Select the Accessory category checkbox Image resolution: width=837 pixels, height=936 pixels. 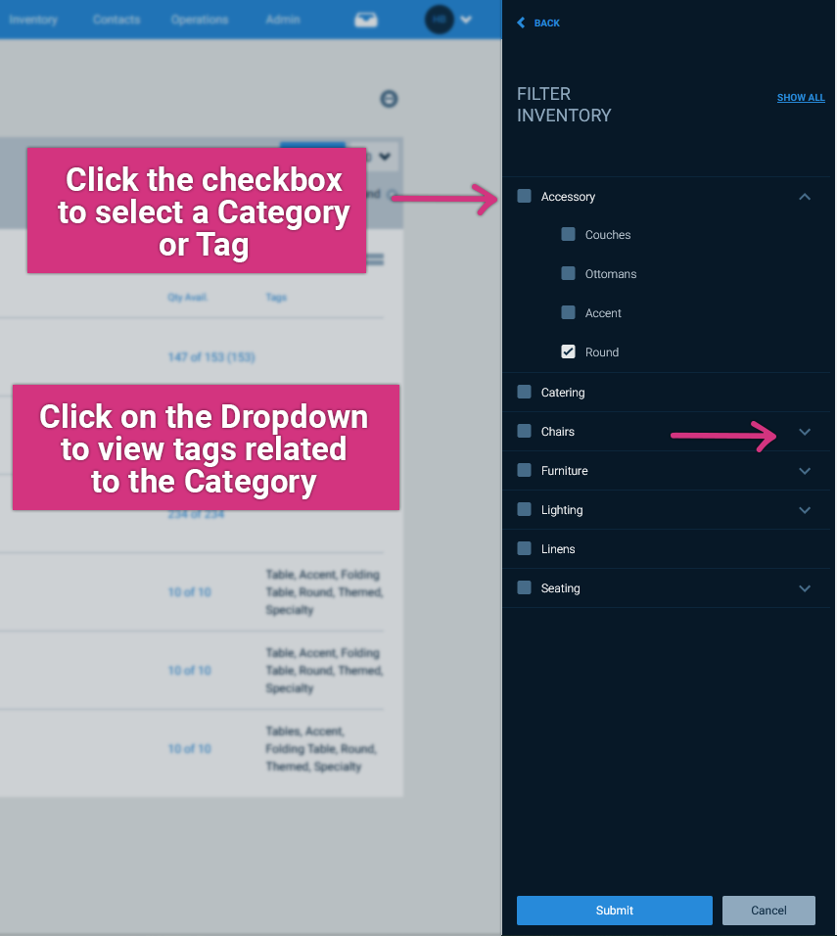point(523,196)
